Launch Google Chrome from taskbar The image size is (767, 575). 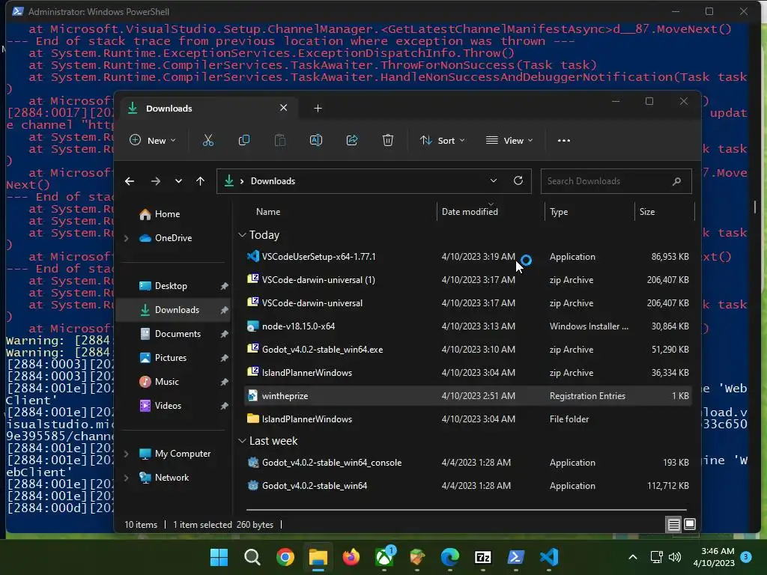(x=285, y=557)
